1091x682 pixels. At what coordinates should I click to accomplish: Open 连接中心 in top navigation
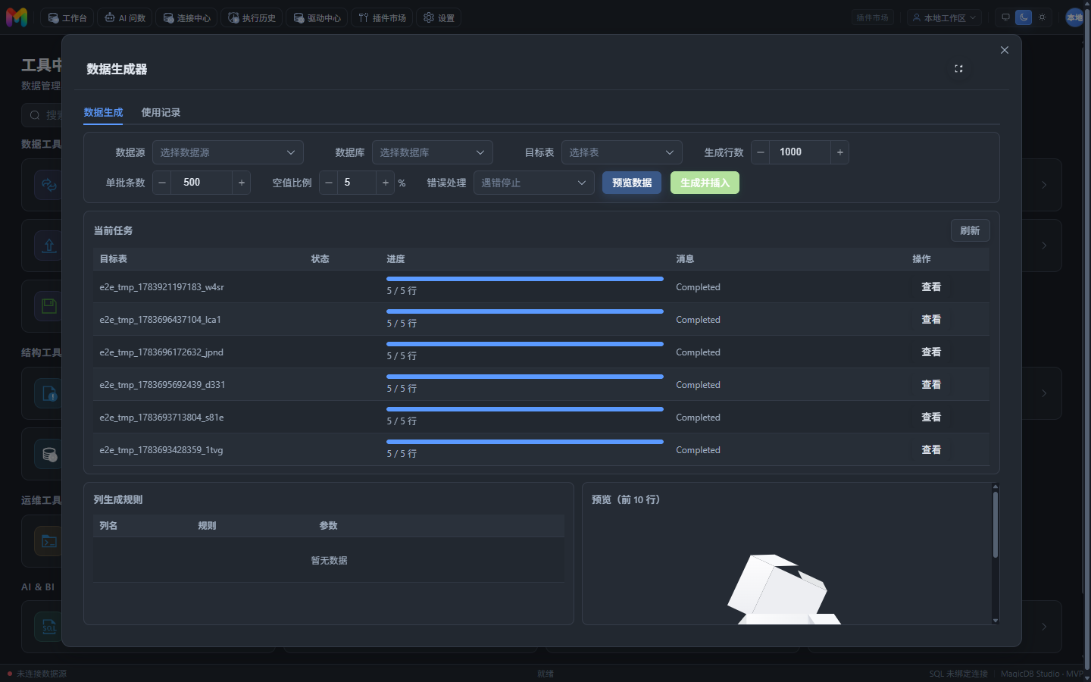coord(186,17)
